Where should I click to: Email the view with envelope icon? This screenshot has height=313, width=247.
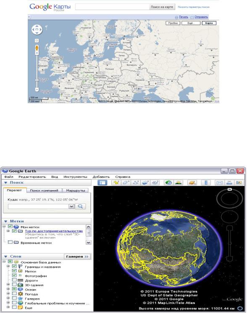pyautogui.click(x=219, y=183)
